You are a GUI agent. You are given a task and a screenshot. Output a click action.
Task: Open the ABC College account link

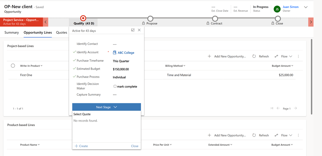(x=126, y=53)
